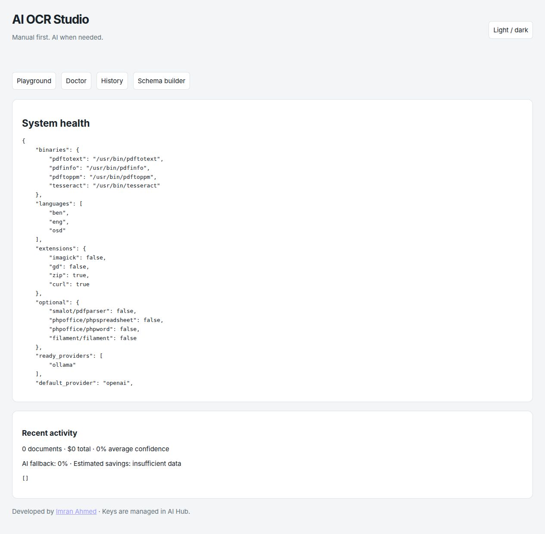Image resolution: width=545 pixels, height=534 pixels.
Task: Click the empty [] activity list
Action: pyautogui.click(x=25, y=478)
